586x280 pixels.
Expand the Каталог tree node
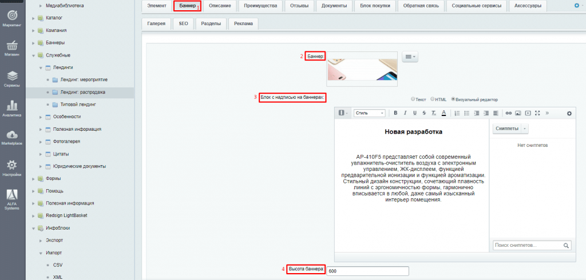pos(34,18)
